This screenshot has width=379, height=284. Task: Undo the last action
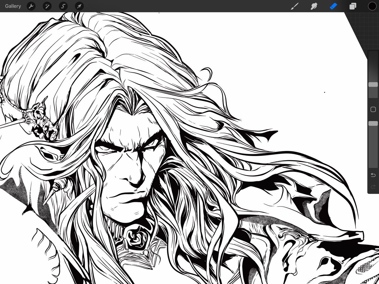[x=373, y=175]
